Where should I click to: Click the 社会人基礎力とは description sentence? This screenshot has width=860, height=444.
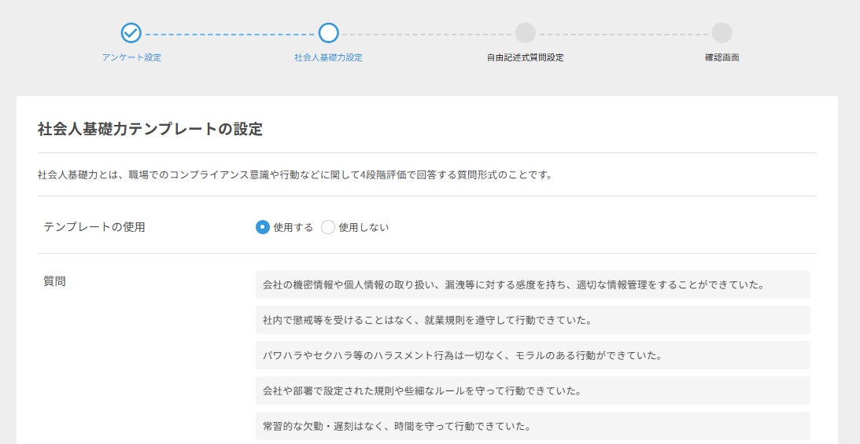[x=295, y=175]
